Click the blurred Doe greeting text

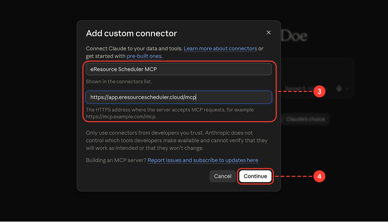click(294, 36)
